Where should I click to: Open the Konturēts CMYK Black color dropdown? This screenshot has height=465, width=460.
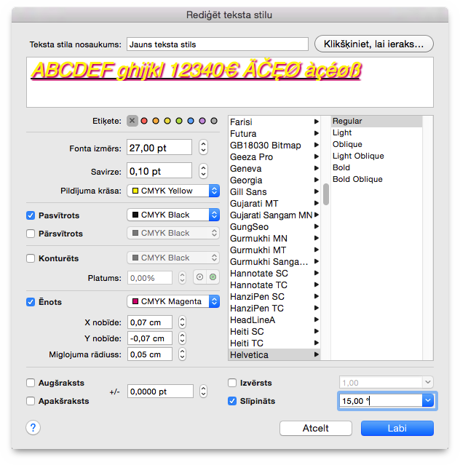pos(173,258)
